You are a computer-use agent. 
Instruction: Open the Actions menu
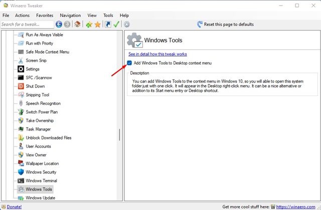(22, 15)
